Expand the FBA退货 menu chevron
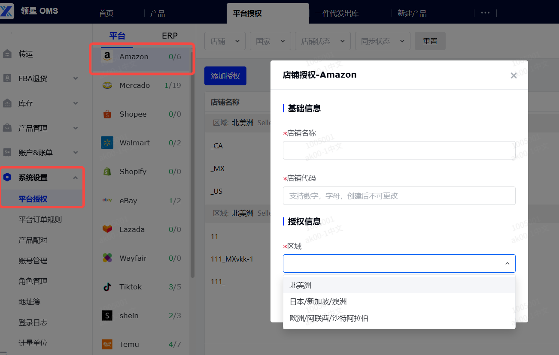 click(76, 78)
